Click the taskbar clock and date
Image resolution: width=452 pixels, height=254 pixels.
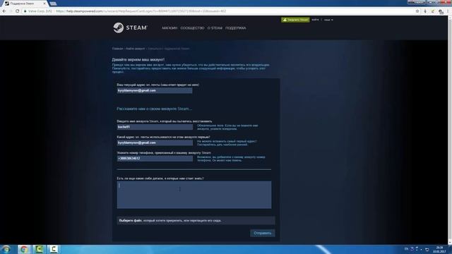click(439, 249)
